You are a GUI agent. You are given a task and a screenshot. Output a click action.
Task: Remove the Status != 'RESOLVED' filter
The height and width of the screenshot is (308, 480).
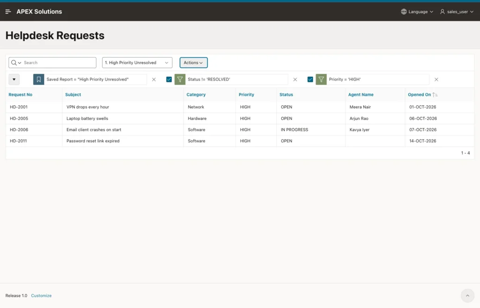[295, 80]
